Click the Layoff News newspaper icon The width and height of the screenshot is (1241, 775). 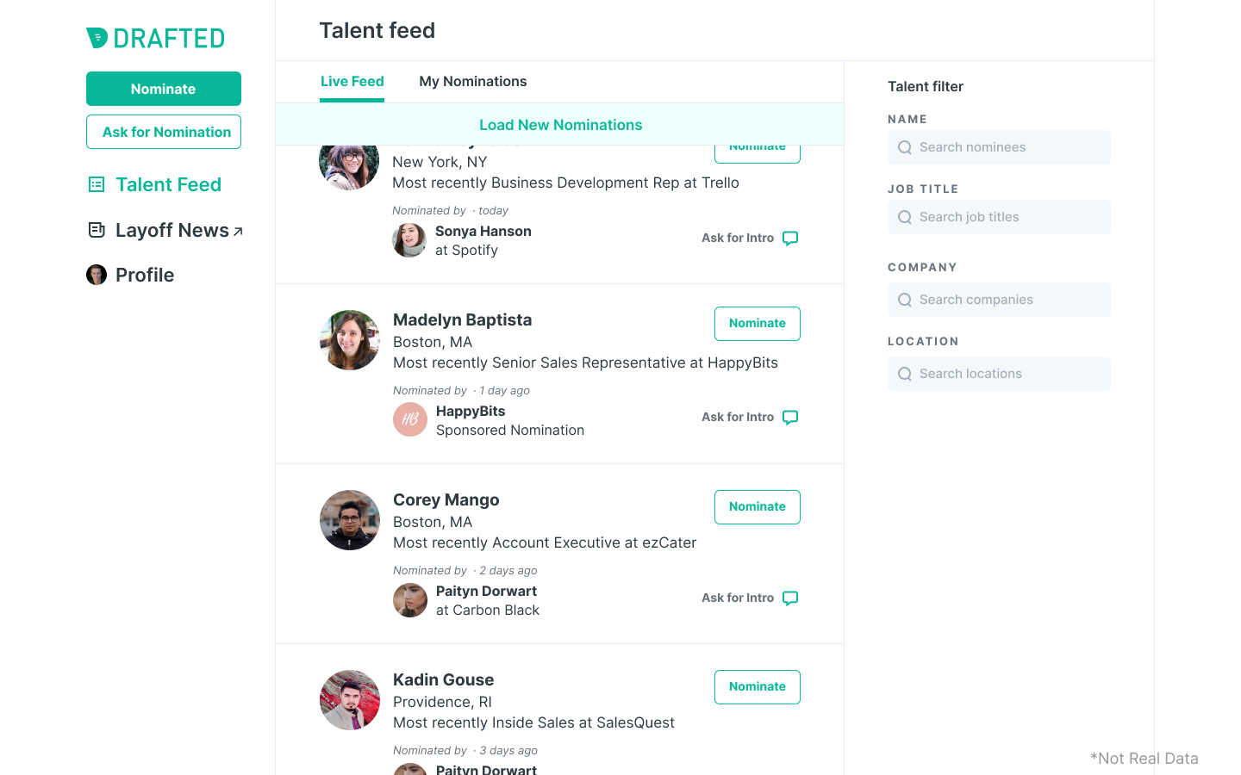pyautogui.click(x=97, y=230)
